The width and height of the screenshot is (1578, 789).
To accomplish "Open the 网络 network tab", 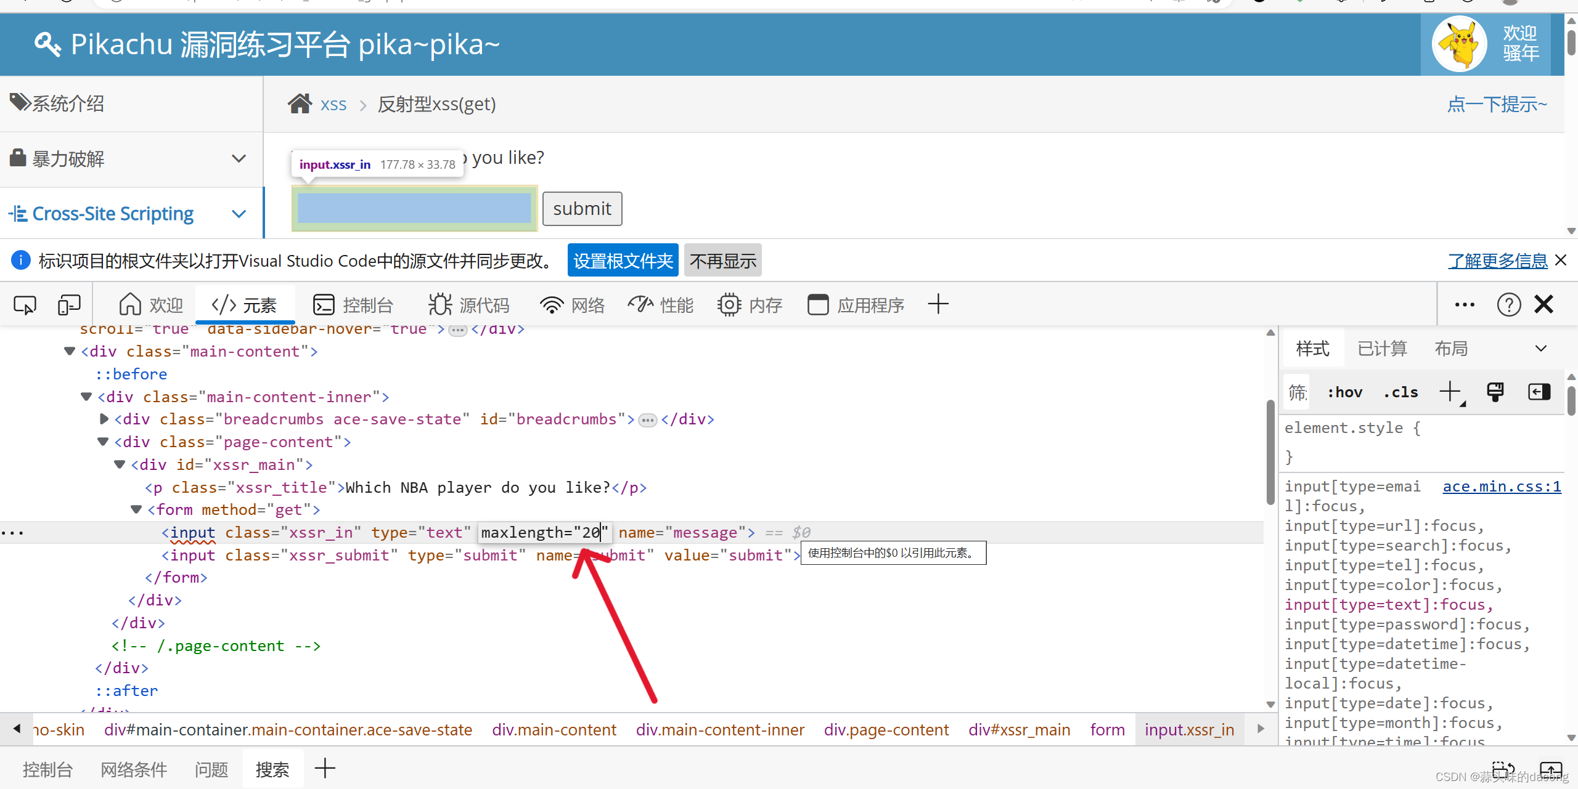I will pos(572,305).
